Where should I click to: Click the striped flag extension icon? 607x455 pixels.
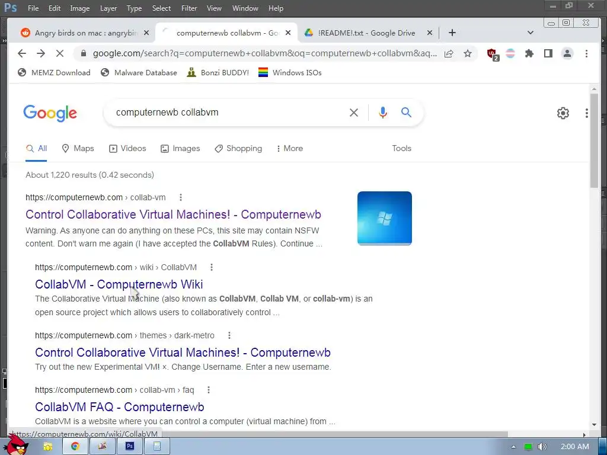(x=510, y=53)
